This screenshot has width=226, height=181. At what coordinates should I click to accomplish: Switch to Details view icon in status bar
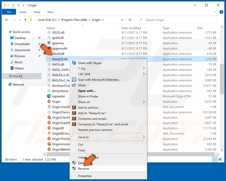(x=215, y=159)
